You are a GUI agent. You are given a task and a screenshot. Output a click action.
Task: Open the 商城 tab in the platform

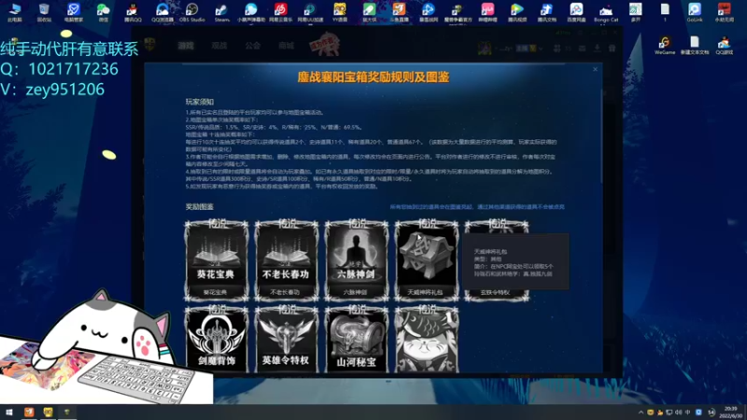pos(286,46)
